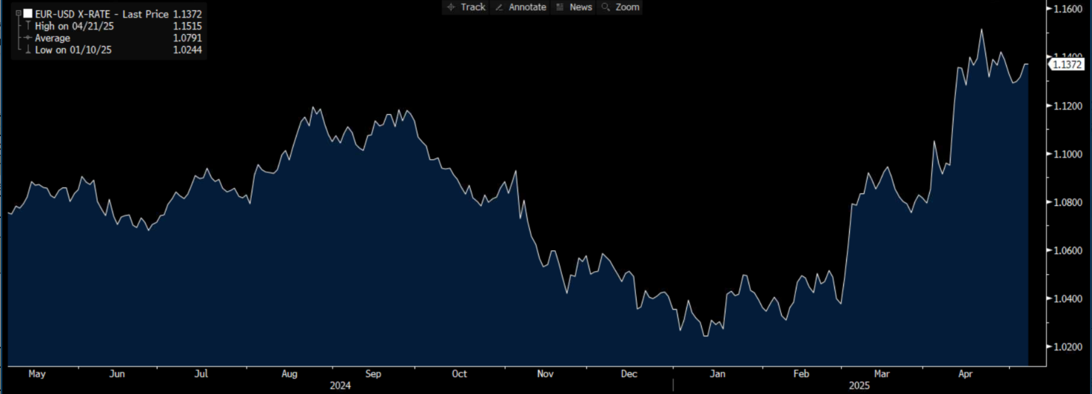Click the 1.1000 y-axis label
This screenshot has width=1092, height=394.
click(1067, 154)
